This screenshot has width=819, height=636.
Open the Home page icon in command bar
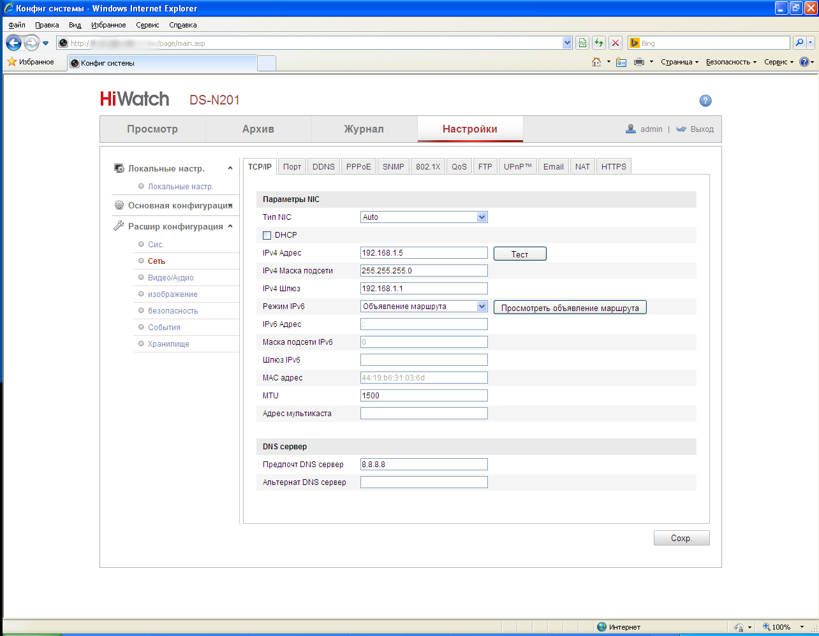pyautogui.click(x=596, y=62)
